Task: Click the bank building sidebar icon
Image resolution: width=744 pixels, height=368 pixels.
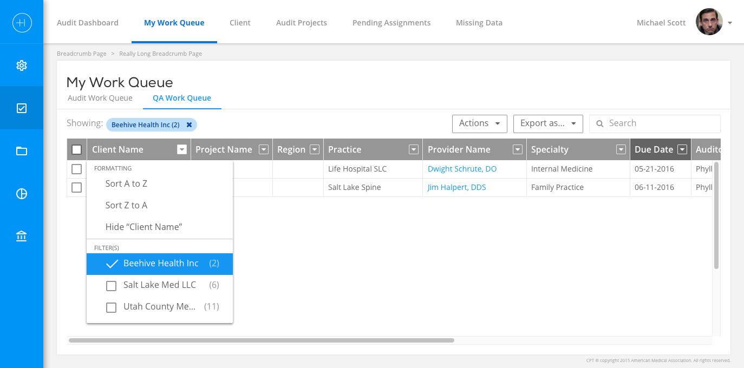Action: 22,236
